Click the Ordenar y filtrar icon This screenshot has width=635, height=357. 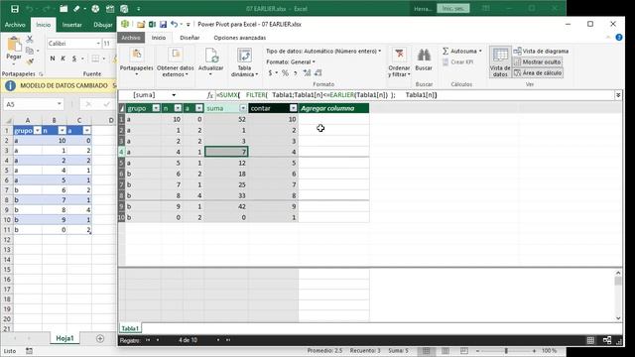[x=399, y=55]
